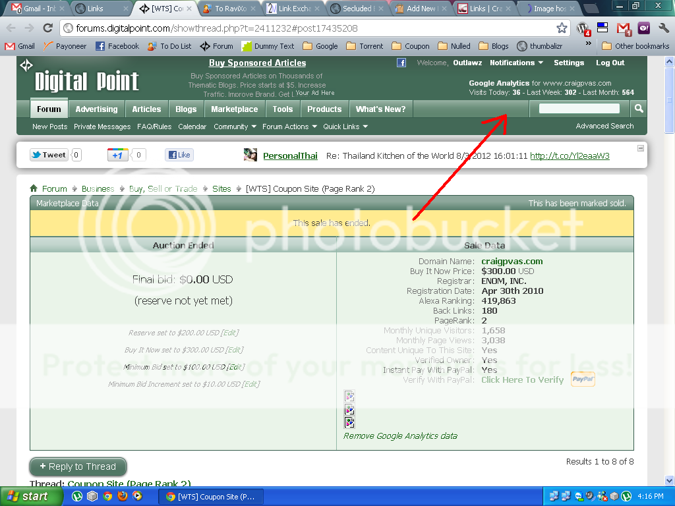Open the craigpvas.com domain link
675x506 pixels.
[x=512, y=261]
